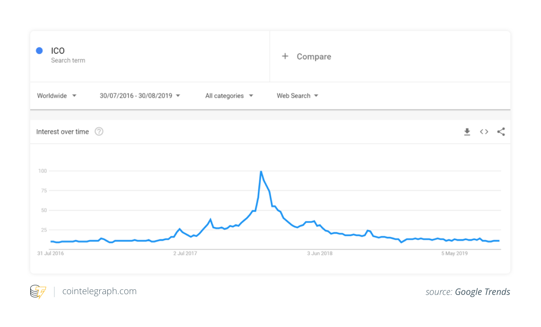Expand the Worldwide region dropdown
The height and width of the screenshot is (327, 541).
tap(57, 96)
